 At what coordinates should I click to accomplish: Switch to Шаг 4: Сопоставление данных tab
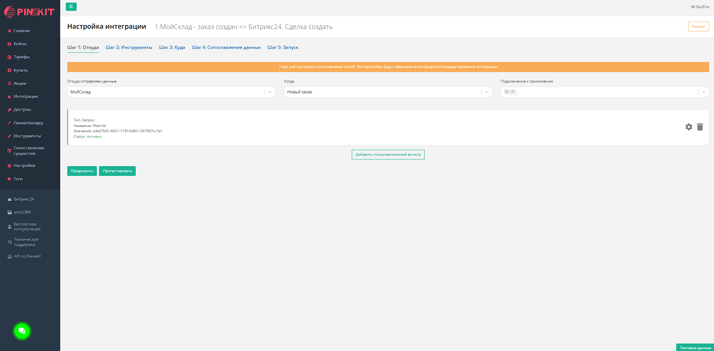[226, 47]
